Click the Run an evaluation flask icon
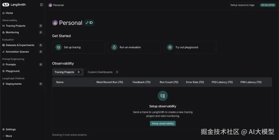The width and height of the screenshot is (279, 140). point(114,47)
